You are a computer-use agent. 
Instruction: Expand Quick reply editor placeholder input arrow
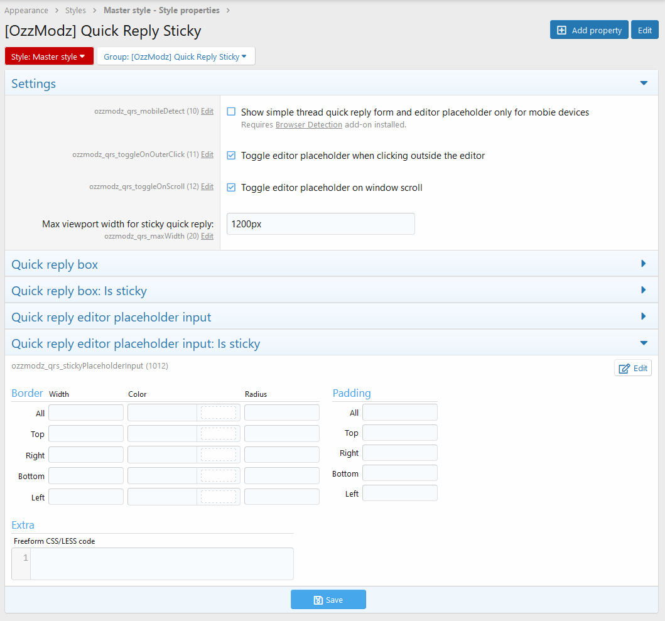pyautogui.click(x=643, y=316)
